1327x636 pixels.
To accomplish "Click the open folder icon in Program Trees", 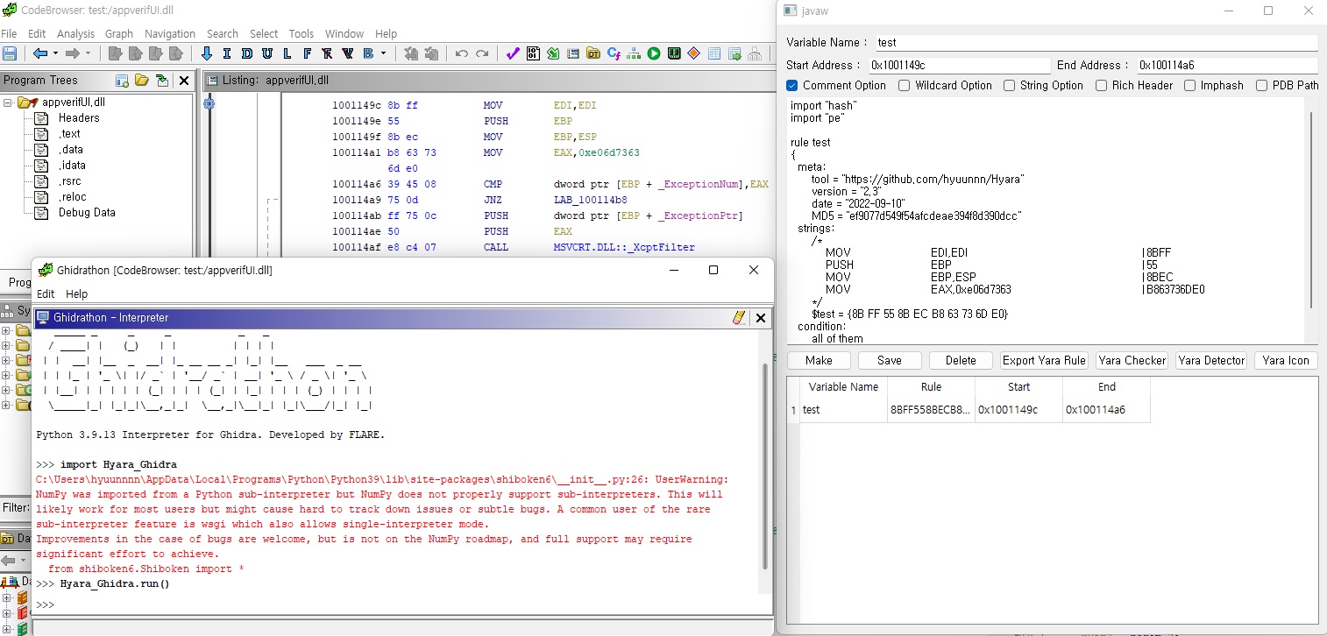I will point(142,81).
